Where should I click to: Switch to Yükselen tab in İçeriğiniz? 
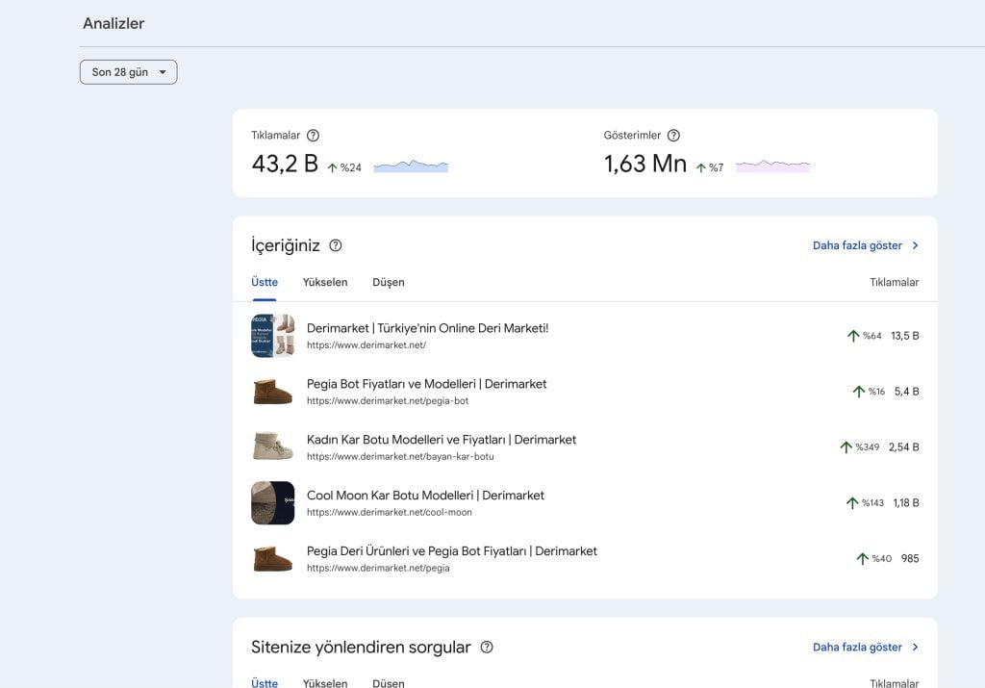click(325, 283)
